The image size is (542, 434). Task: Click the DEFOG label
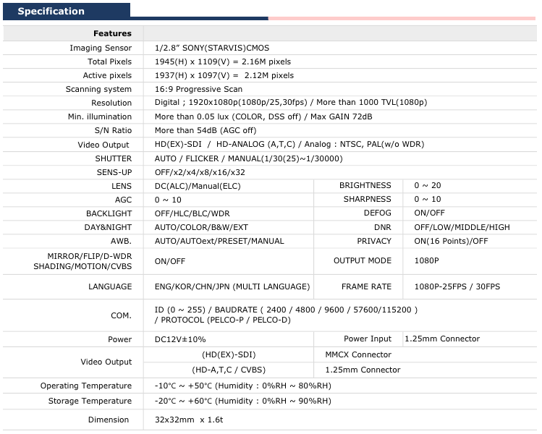378,213
